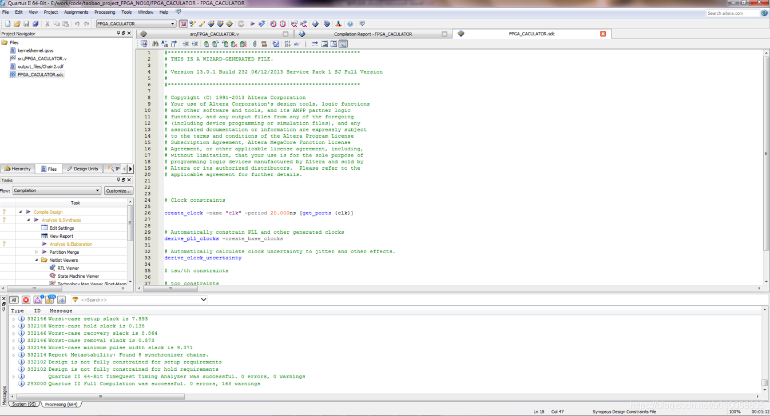
Task: Find text using binoculars icon
Action: tap(155, 44)
